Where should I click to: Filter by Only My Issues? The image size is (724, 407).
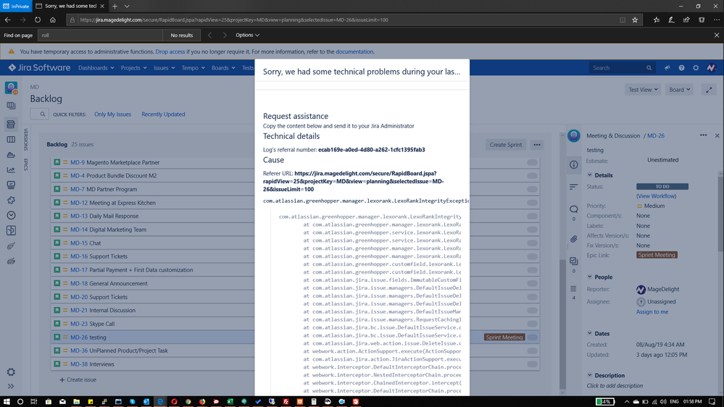112,114
